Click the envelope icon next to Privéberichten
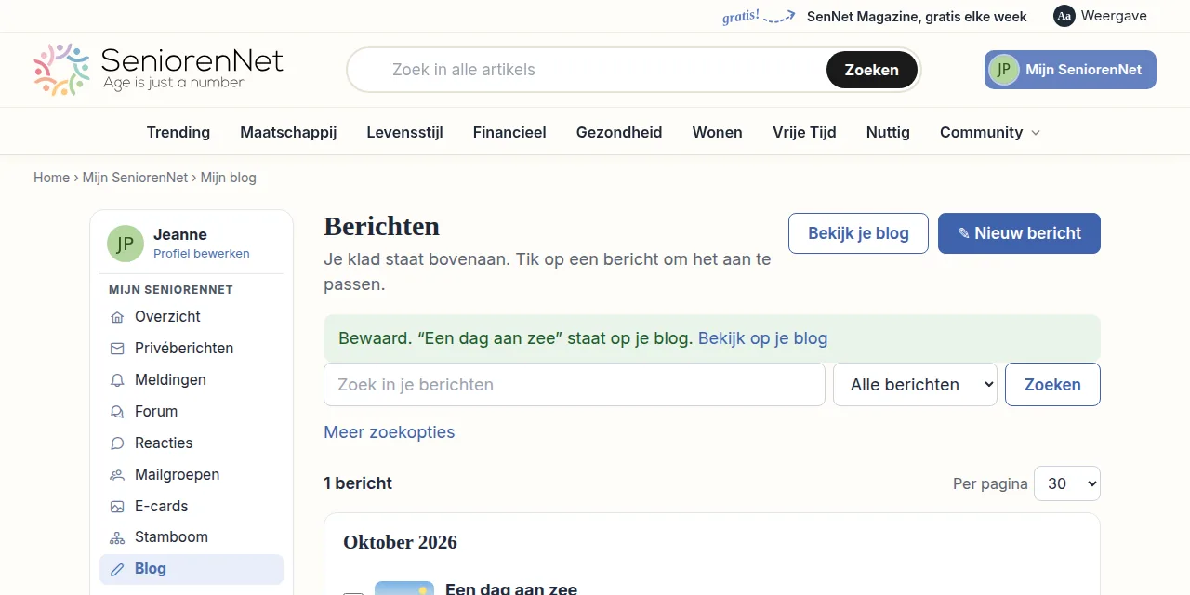1190x595 pixels. point(117,349)
